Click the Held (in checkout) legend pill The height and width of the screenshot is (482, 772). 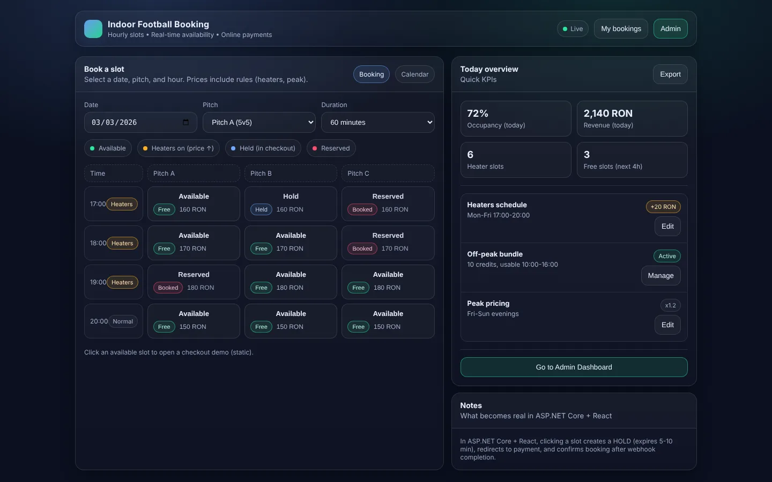pyautogui.click(x=263, y=148)
